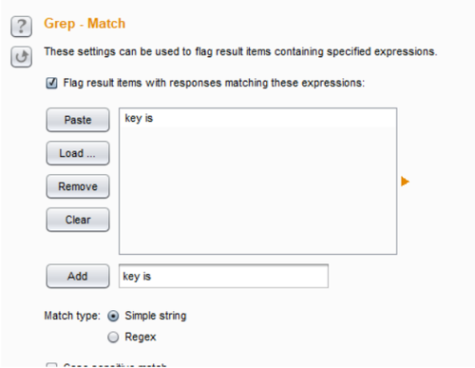Click the Match type label
This screenshot has width=475, height=368.
72,316
